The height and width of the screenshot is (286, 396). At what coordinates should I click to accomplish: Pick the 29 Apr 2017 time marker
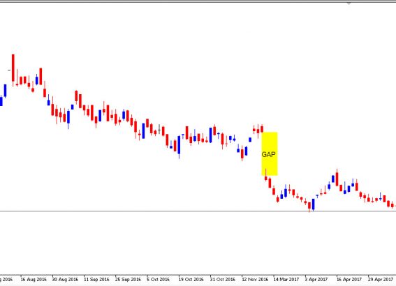pos(381,280)
